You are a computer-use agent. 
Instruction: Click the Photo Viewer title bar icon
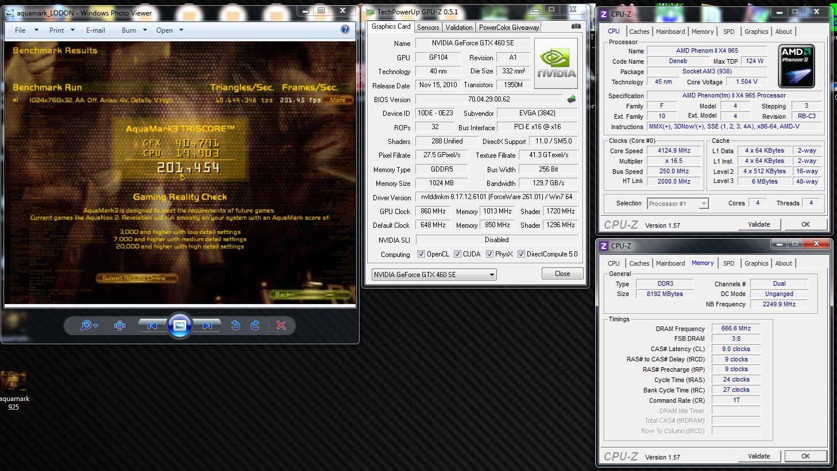[10, 13]
